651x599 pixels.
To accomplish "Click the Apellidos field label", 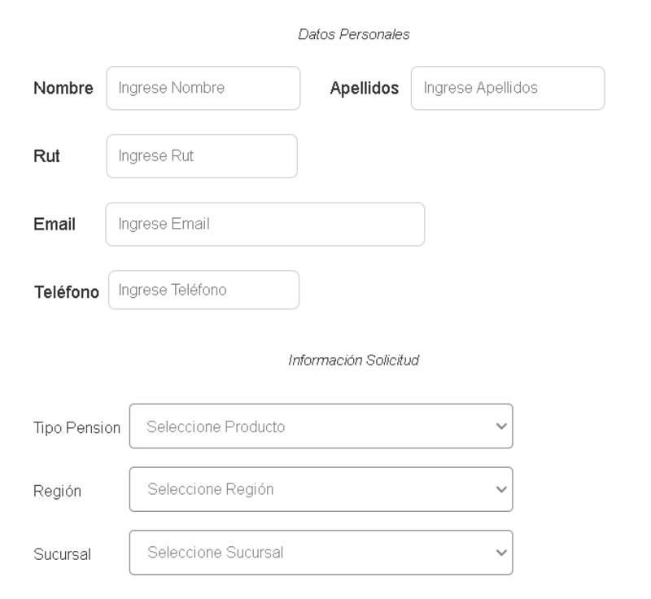I will (x=365, y=87).
